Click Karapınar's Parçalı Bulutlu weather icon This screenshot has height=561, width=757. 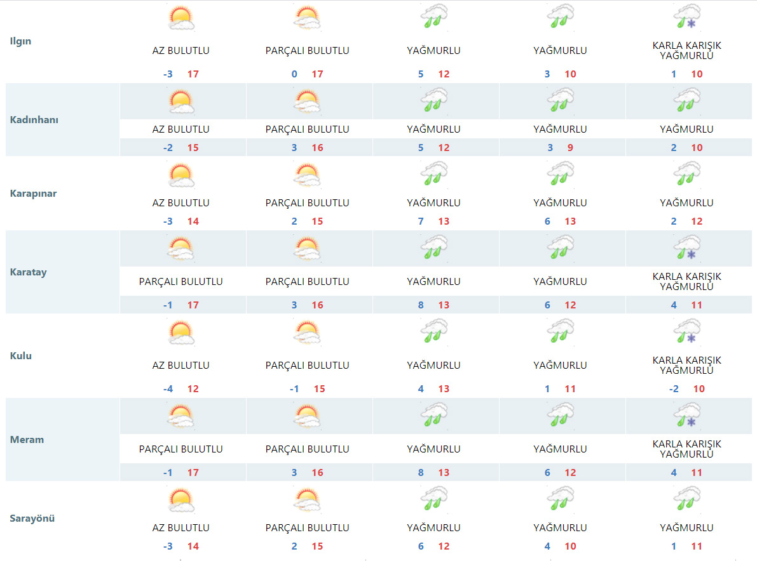point(307,175)
